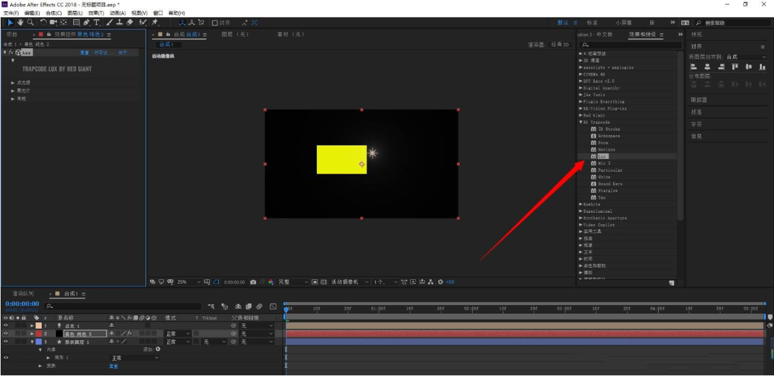Select the Zoom magnifier tool

pyautogui.click(x=30, y=22)
